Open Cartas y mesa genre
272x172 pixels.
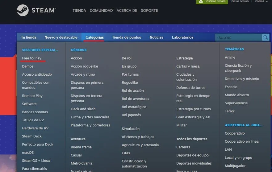188,66
